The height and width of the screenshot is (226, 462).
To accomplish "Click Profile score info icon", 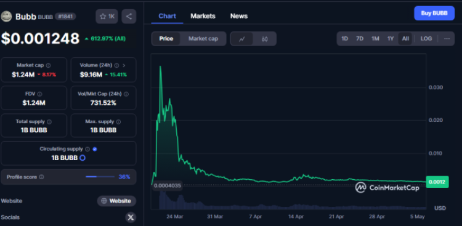I will click(41, 177).
